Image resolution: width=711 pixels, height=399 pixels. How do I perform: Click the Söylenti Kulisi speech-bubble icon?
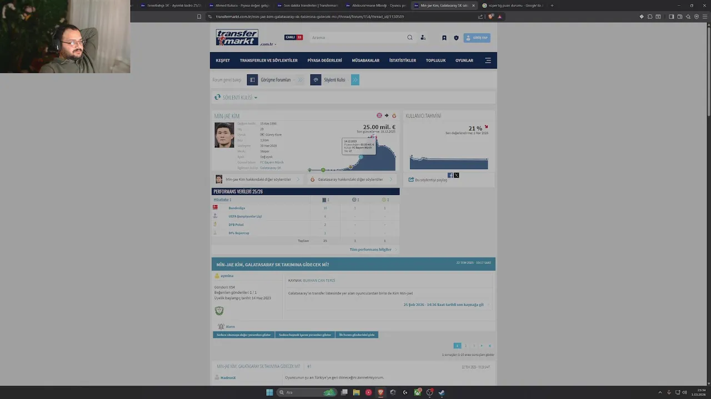(316, 80)
